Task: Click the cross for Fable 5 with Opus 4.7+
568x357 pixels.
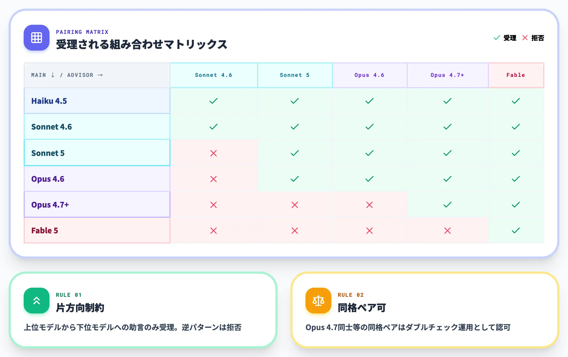Action: point(448,231)
